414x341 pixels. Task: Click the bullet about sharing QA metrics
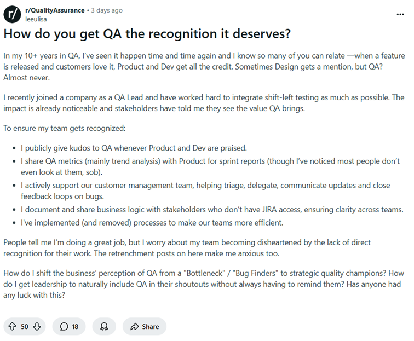click(x=208, y=166)
